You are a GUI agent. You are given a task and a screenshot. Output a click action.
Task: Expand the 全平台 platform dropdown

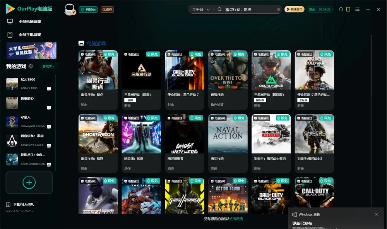(x=201, y=9)
